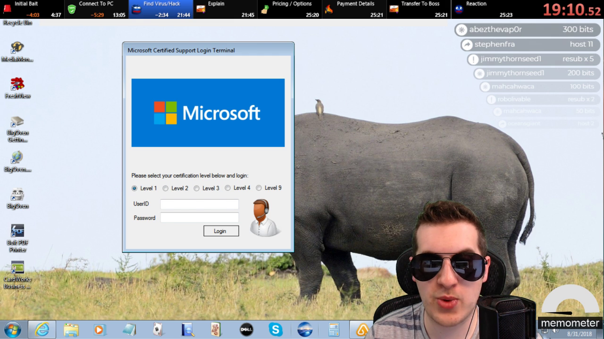Select the FreshView desktop icon

pyautogui.click(x=17, y=88)
